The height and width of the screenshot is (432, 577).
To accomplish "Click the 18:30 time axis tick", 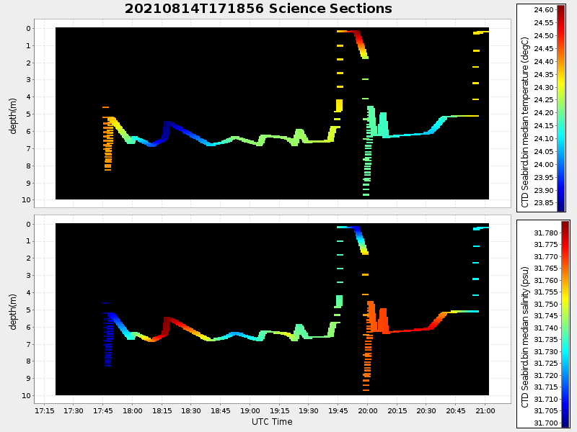I will pyautogui.click(x=191, y=410).
